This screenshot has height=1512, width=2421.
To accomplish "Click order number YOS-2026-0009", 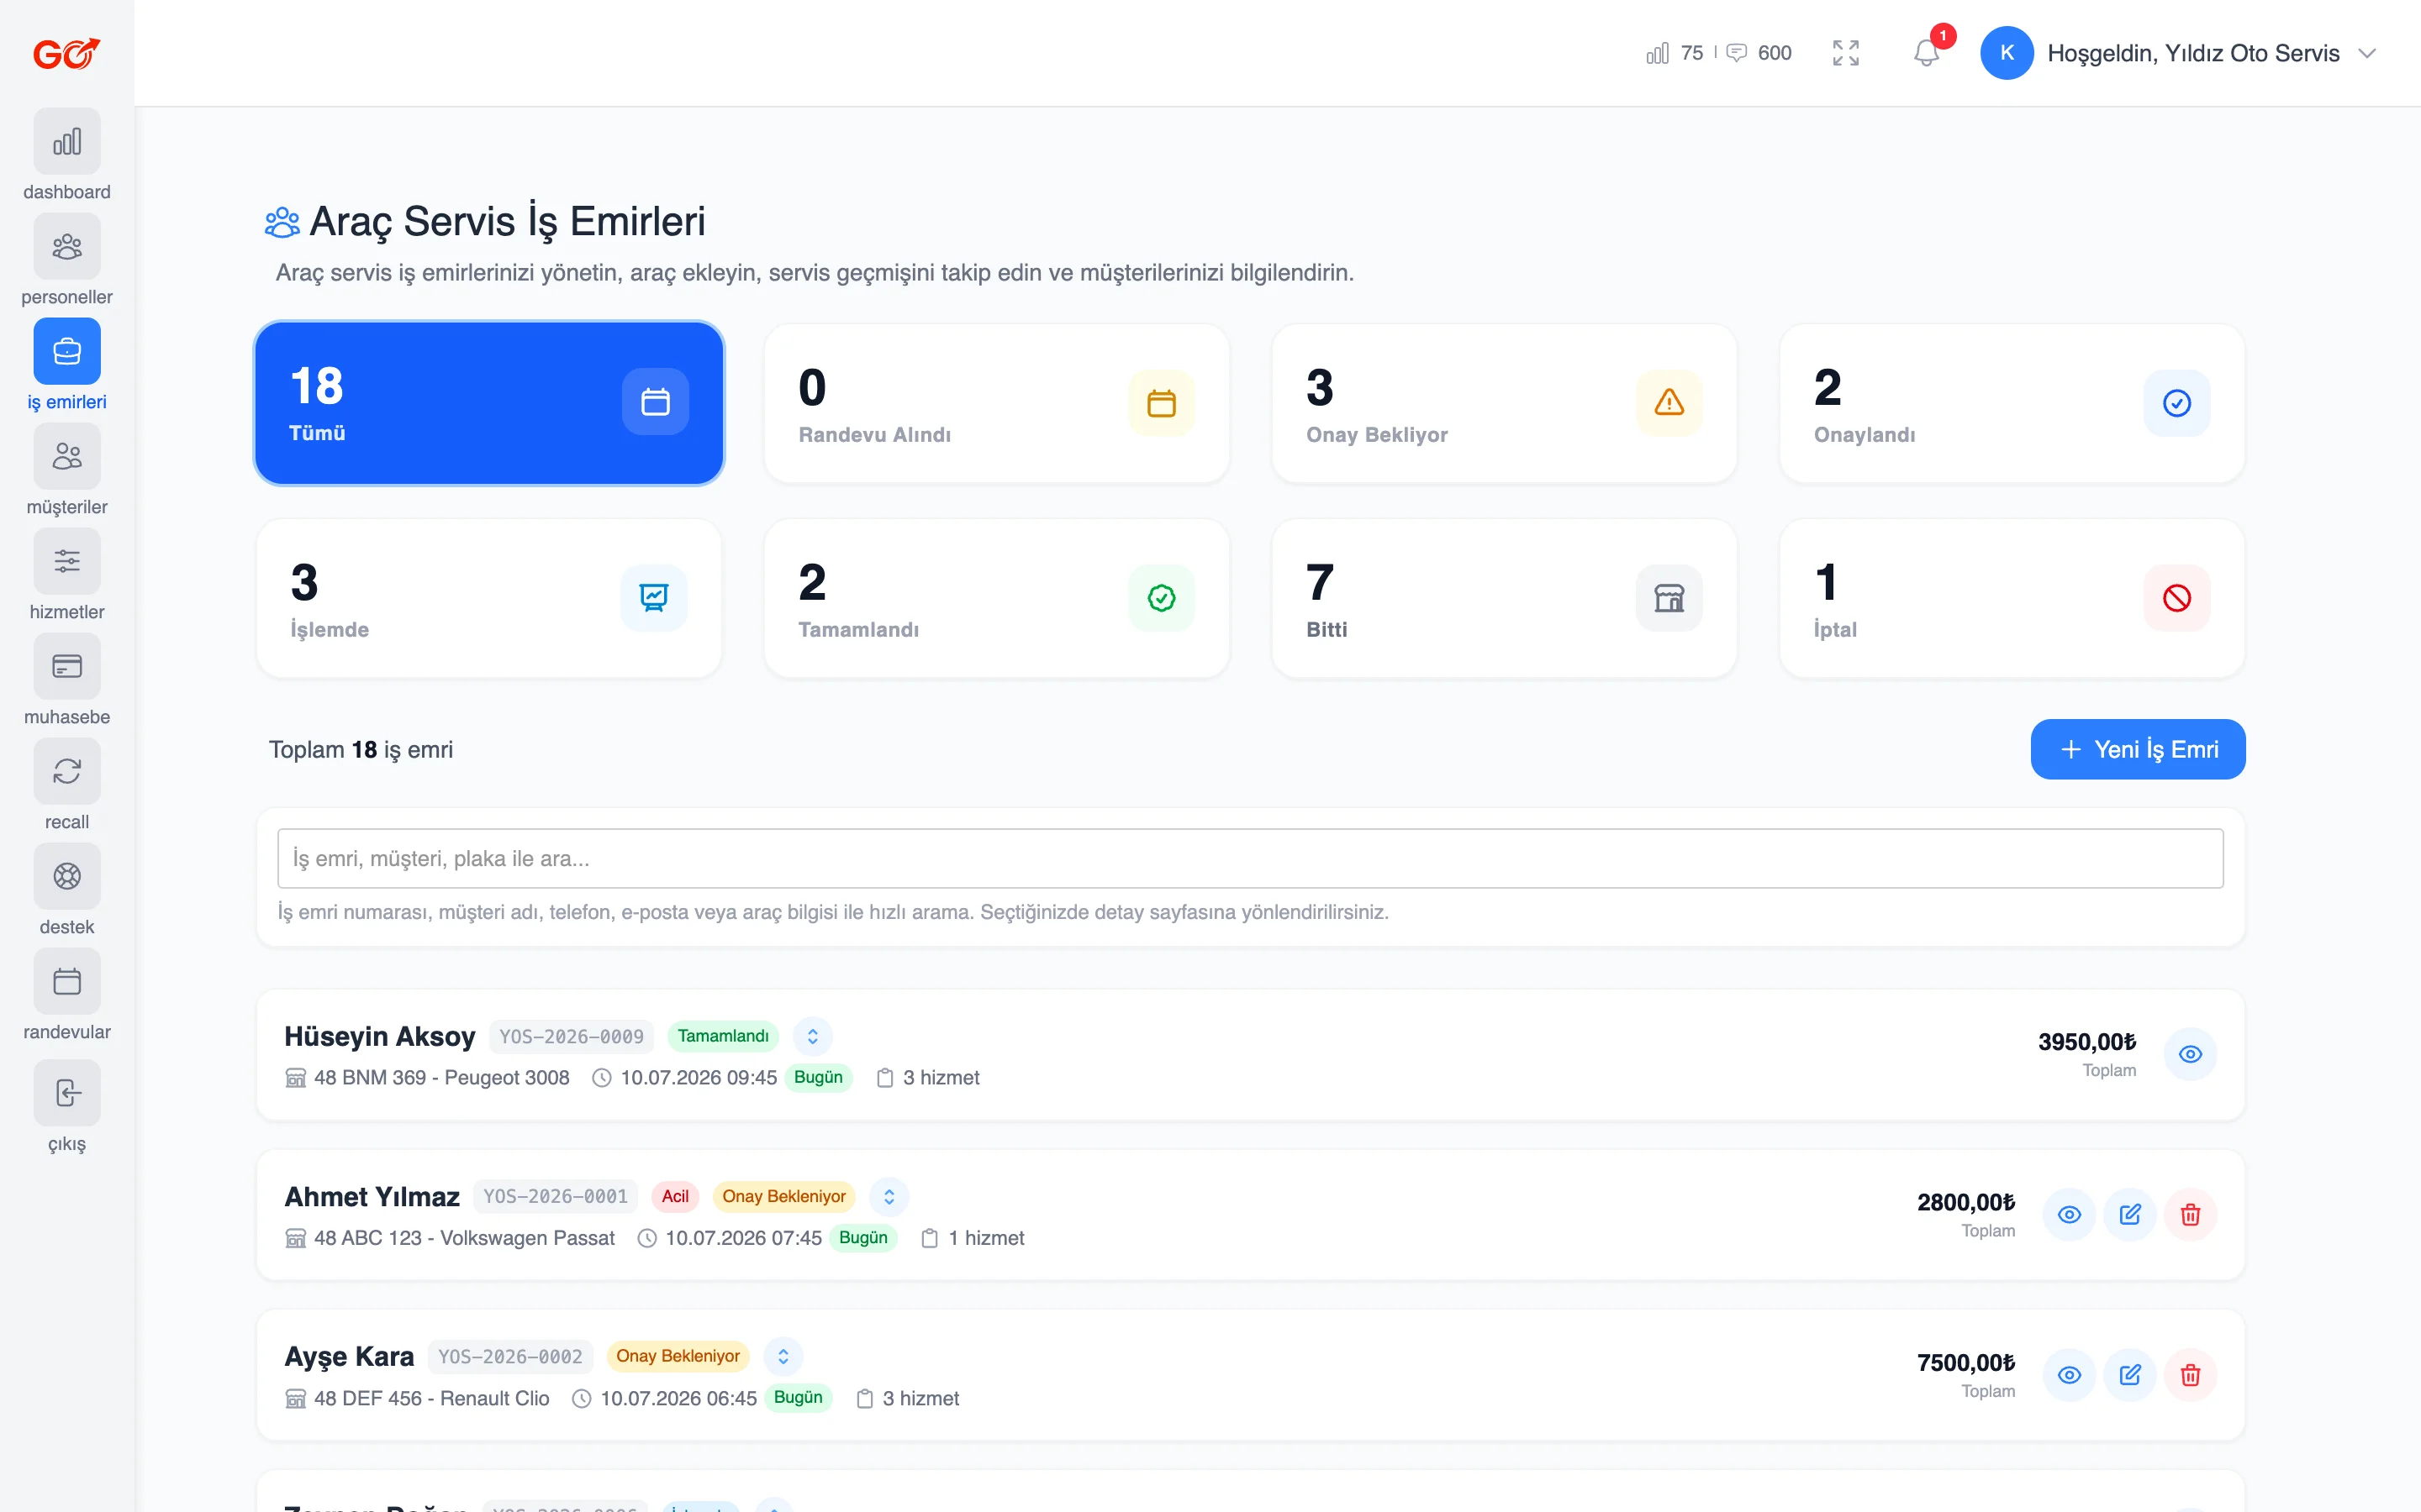I will pyautogui.click(x=572, y=1037).
